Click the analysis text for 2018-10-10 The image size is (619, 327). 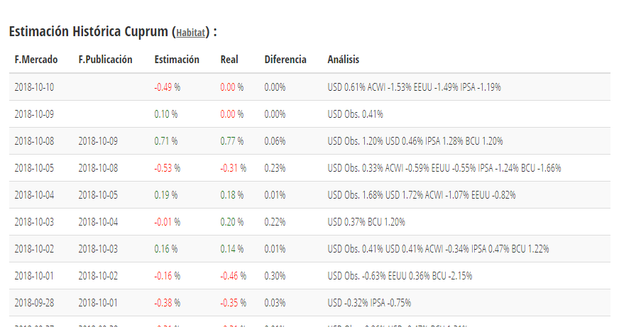tap(414, 87)
